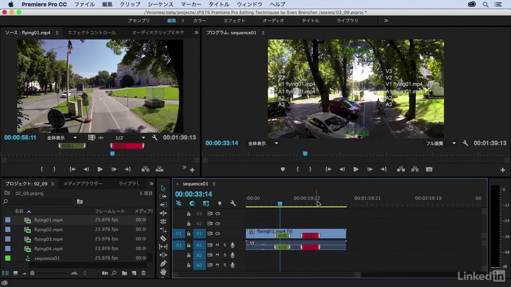Toggle Linked Selection in the timeline
Image resolution: width=511 pixels, height=287 pixels.
(206, 203)
